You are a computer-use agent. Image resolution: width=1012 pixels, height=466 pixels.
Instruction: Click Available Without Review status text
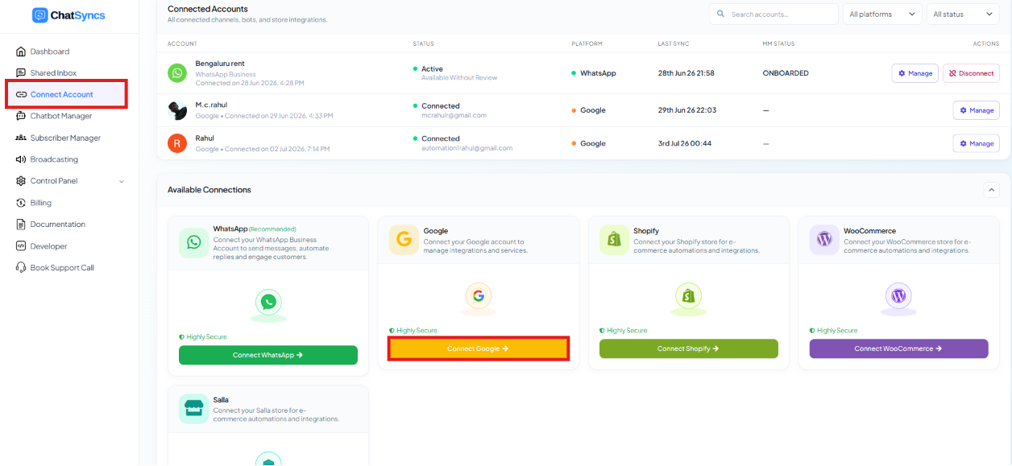pyautogui.click(x=459, y=78)
